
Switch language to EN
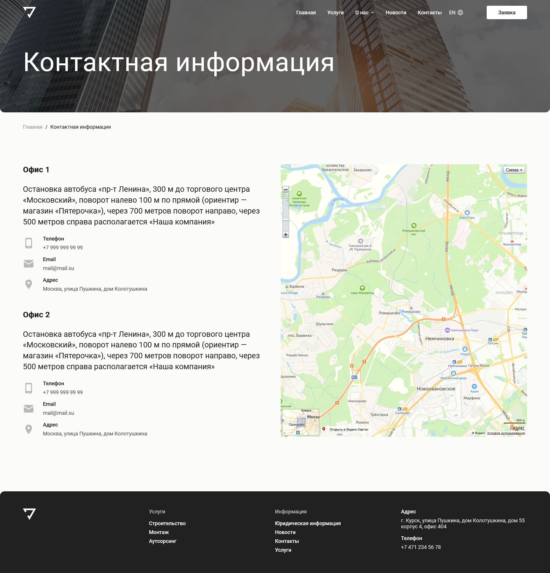[452, 13]
